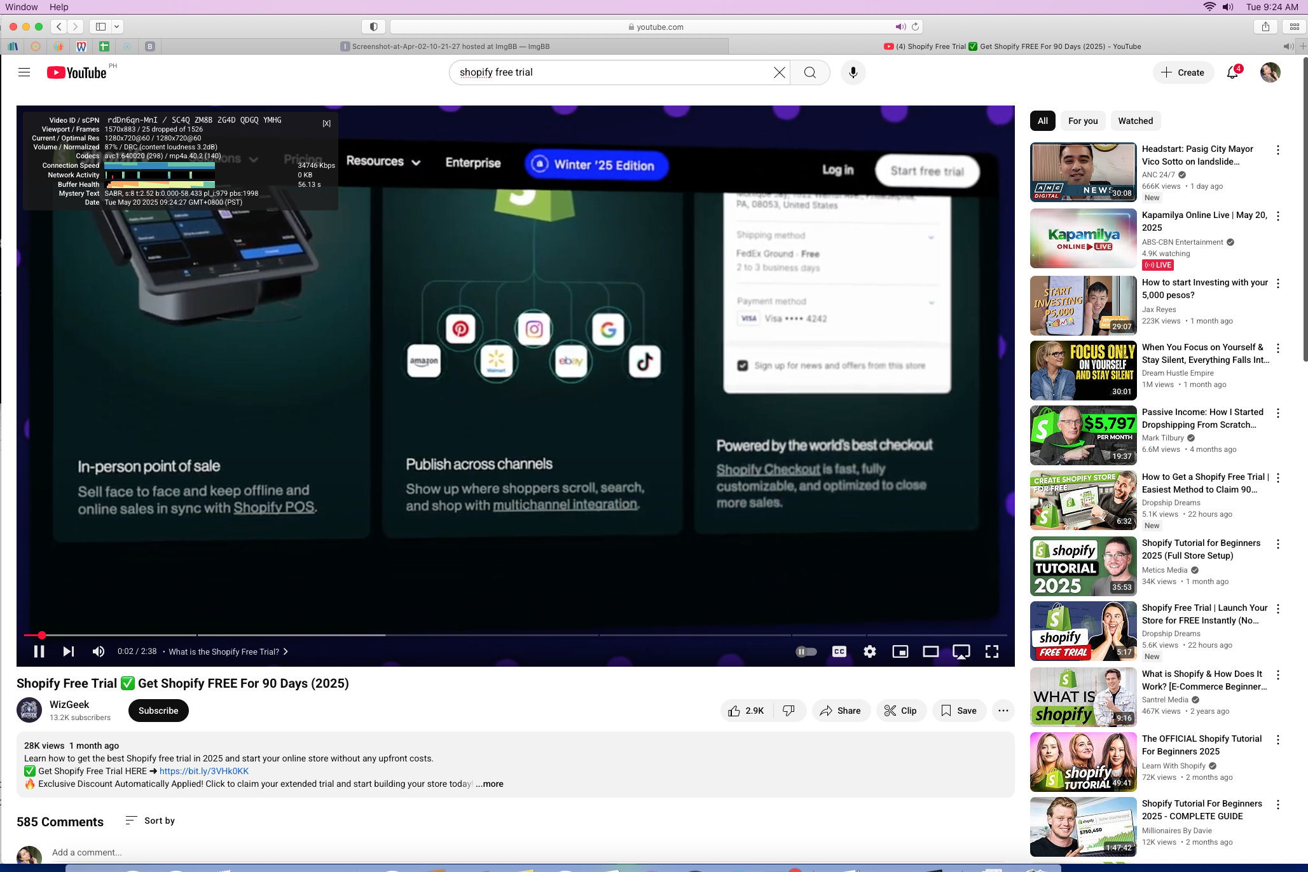The height and width of the screenshot is (872, 1308).
Task: Open options menu for Passive Income video
Action: pyautogui.click(x=1277, y=413)
